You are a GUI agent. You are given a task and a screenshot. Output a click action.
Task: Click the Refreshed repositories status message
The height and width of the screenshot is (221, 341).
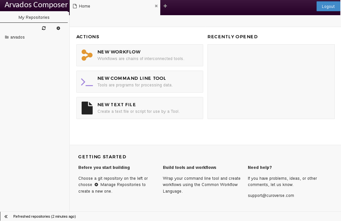tap(44, 216)
